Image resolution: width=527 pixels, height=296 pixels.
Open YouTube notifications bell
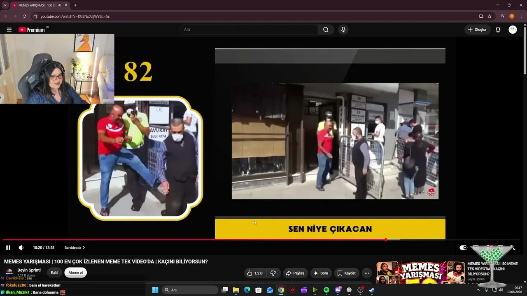[498, 30]
